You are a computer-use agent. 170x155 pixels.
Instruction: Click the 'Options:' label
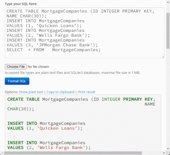coord(11,92)
